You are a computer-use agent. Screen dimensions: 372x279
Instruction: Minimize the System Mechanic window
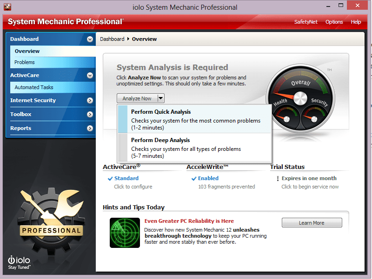point(328,6)
